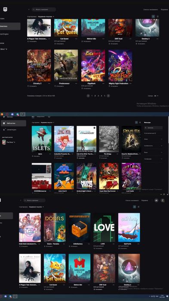Expand the Types filter section

tap(153, 152)
